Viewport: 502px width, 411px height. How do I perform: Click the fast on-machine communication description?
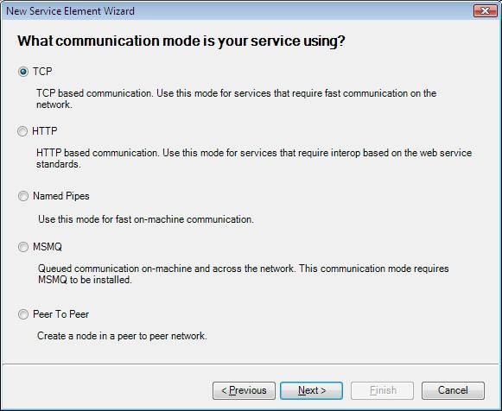[146, 219]
